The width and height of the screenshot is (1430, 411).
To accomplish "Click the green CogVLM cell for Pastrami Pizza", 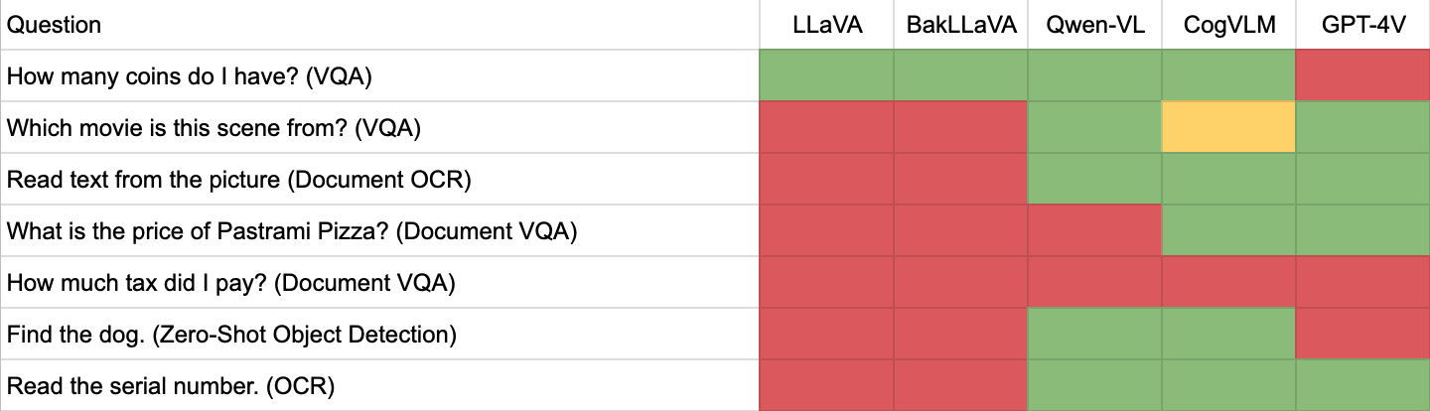I will tap(1229, 230).
